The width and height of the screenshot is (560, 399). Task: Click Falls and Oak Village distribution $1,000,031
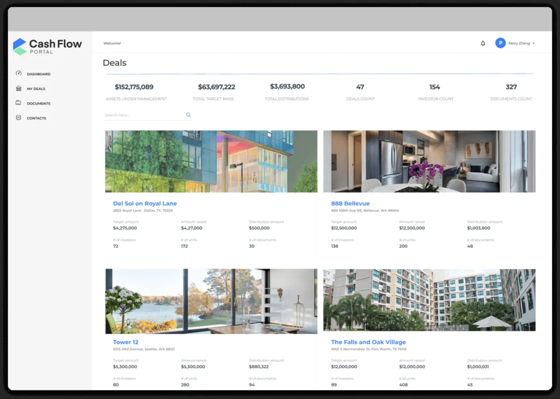click(479, 366)
